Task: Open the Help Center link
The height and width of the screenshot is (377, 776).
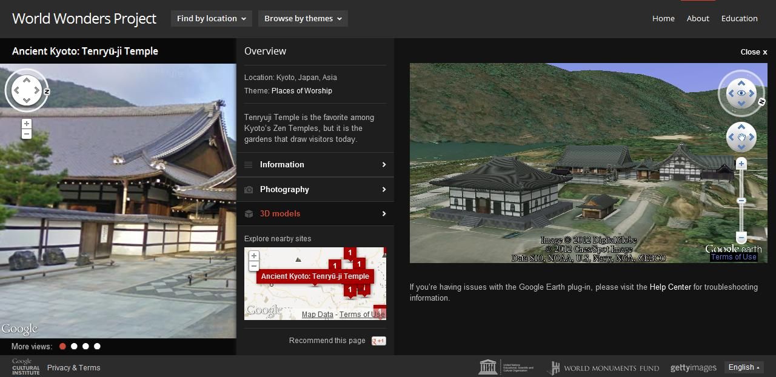Action: point(670,287)
